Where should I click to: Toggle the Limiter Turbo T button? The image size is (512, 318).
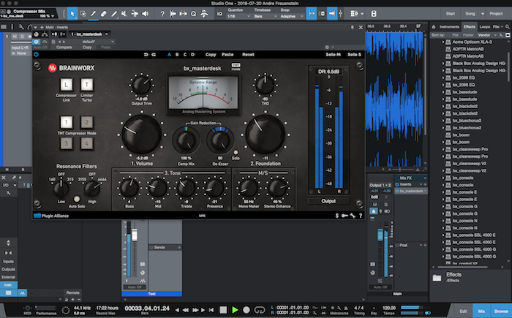(87, 85)
